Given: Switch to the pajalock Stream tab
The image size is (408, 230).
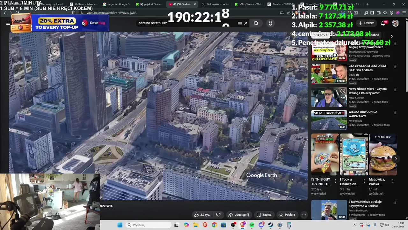Looking at the screenshot, I should (150, 4).
